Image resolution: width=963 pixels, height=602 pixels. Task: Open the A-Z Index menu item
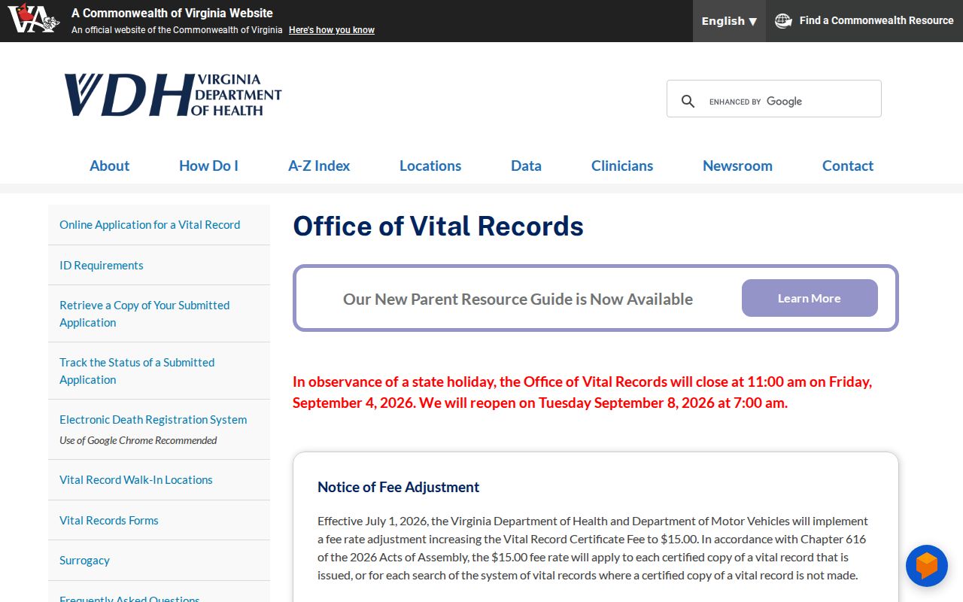click(x=319, y=166)
